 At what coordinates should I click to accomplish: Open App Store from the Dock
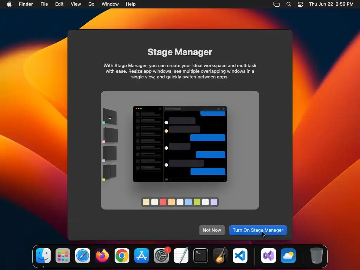tap(142, 256)
